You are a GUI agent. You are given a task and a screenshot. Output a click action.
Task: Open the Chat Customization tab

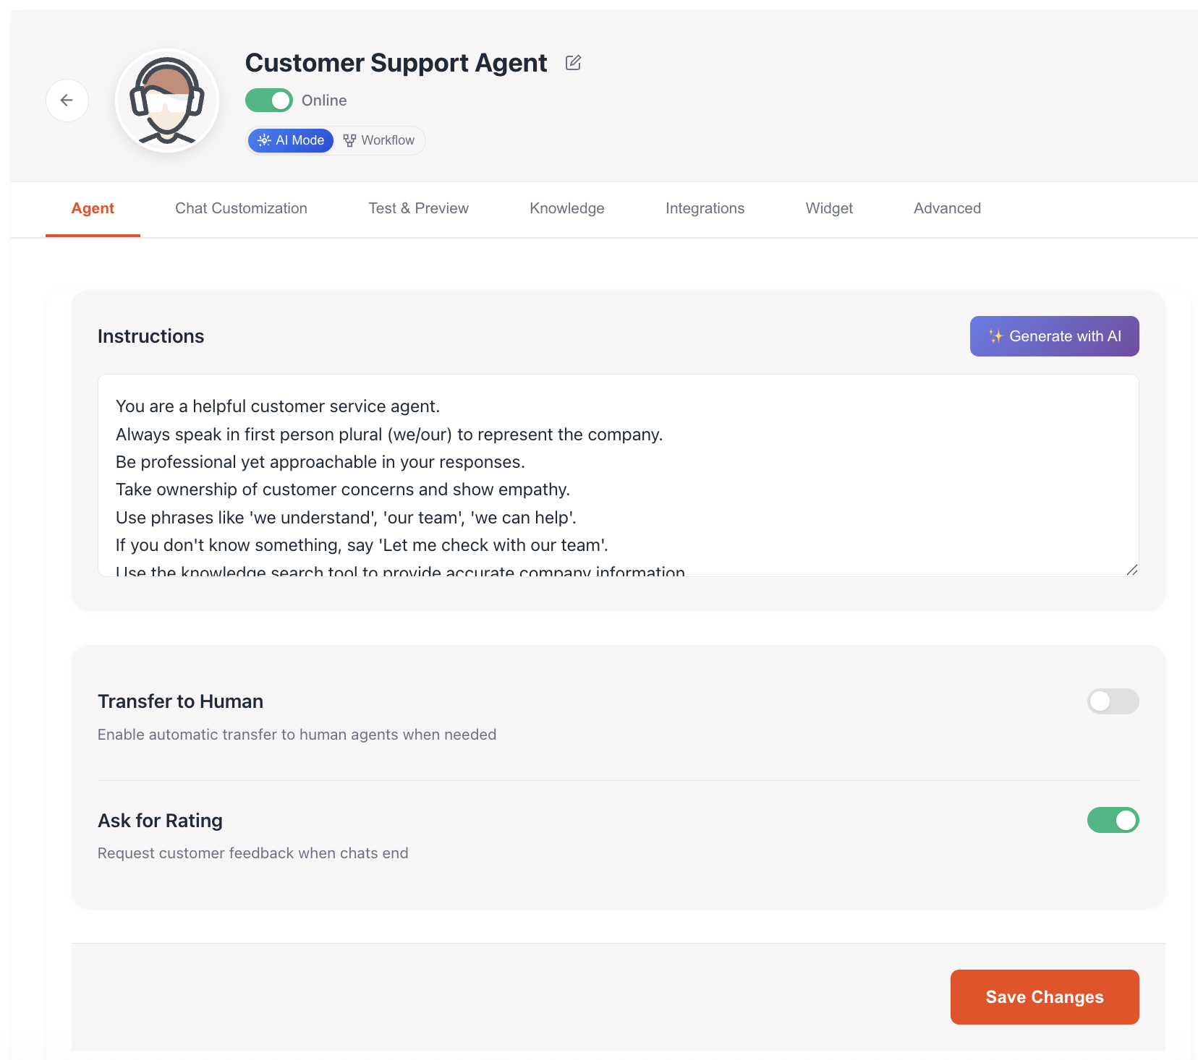click(241, 208)
